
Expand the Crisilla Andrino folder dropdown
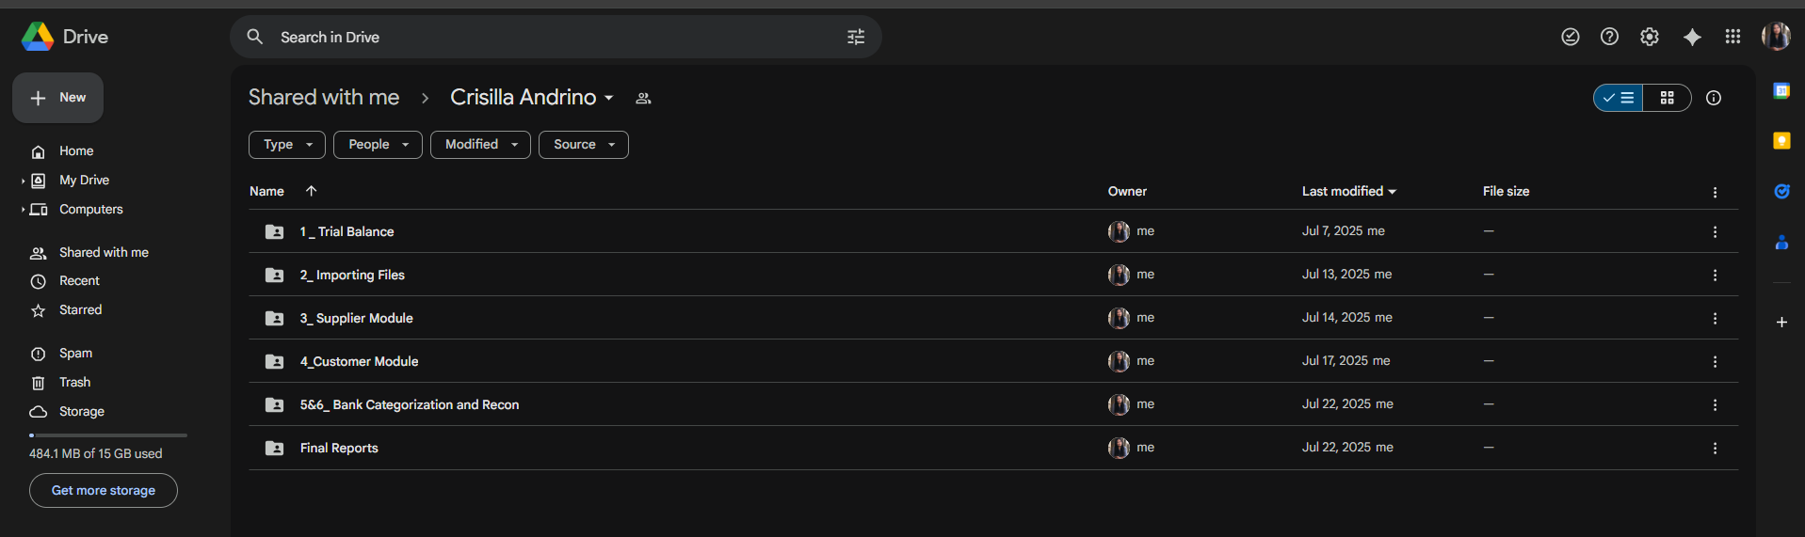point(609,98)
